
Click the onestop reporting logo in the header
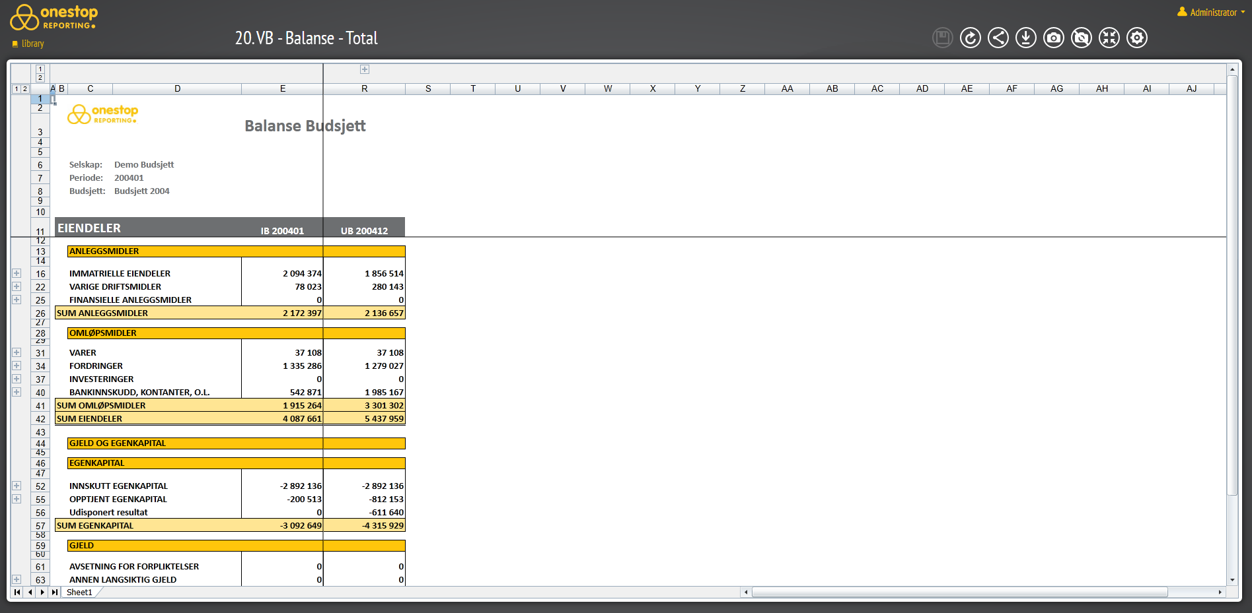coord(54,17)
